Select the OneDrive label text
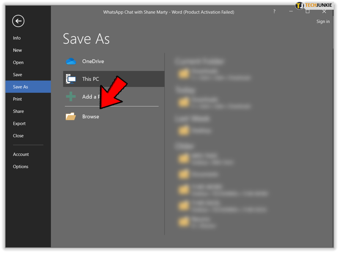The image size is (339, 253). coord(93,61)
